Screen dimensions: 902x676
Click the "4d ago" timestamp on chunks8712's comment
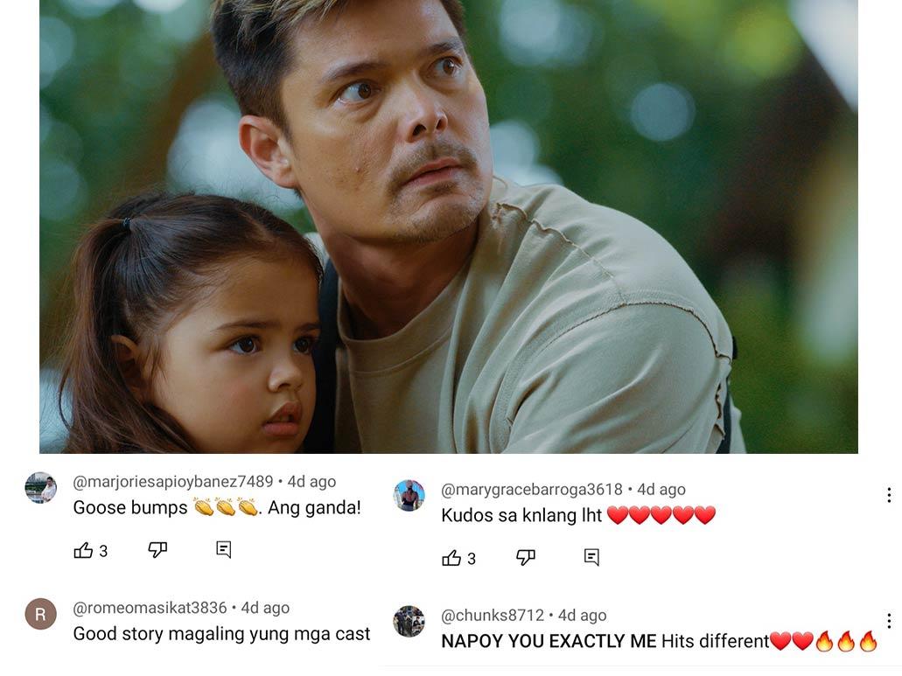[x=582, y=615]
